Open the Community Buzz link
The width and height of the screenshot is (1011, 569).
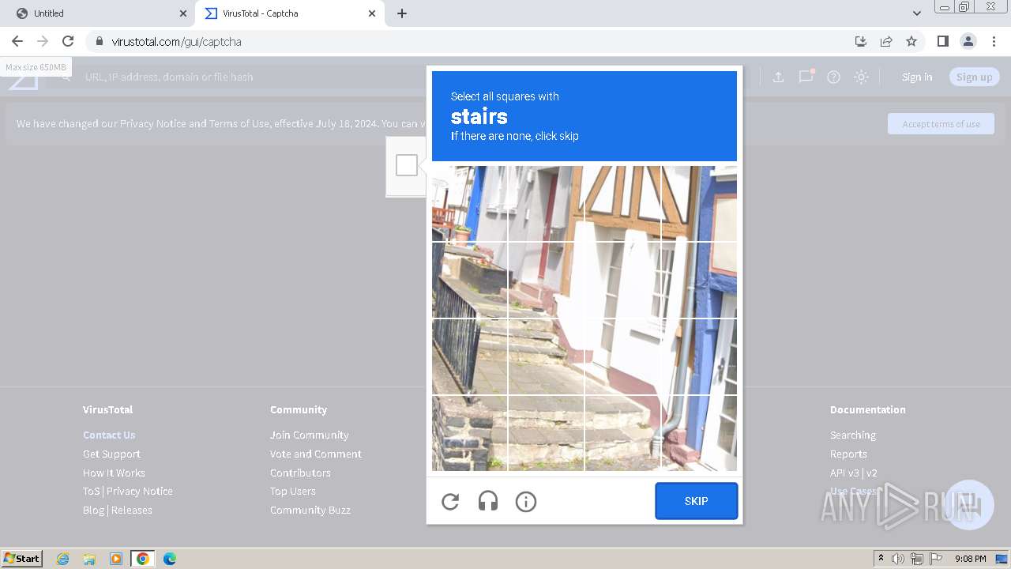(x=310, y=510)
